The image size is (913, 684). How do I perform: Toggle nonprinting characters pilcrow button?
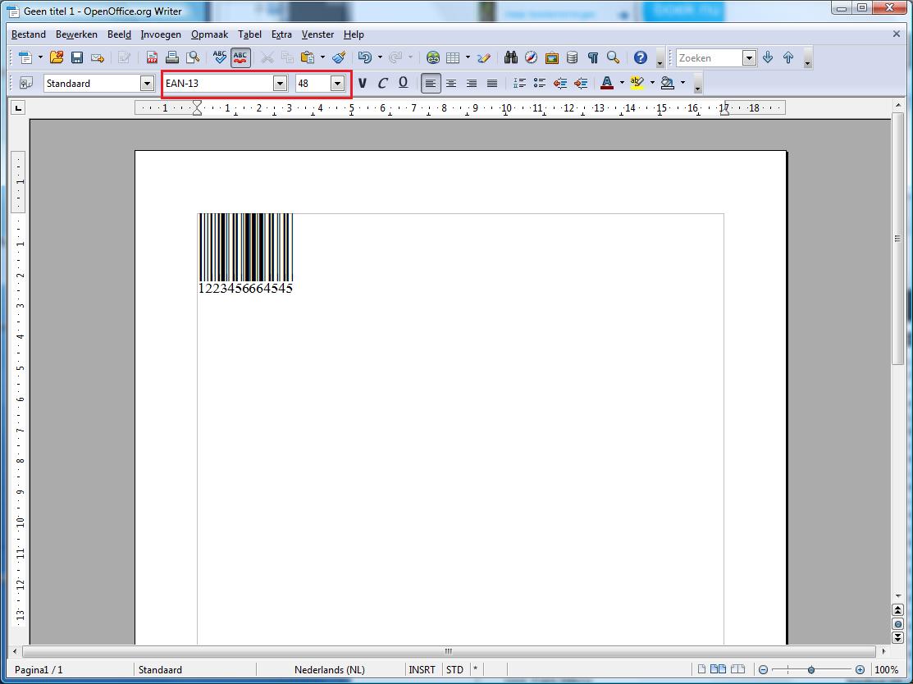592,57
